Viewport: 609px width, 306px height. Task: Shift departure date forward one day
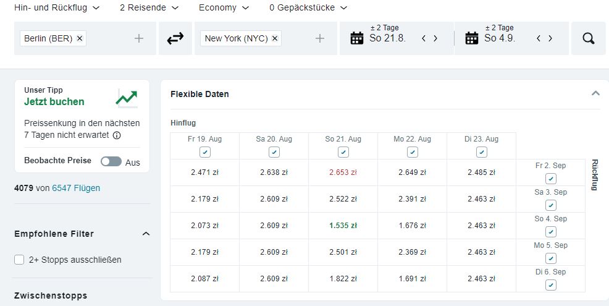pyautogui.click(x=435, y=38)
